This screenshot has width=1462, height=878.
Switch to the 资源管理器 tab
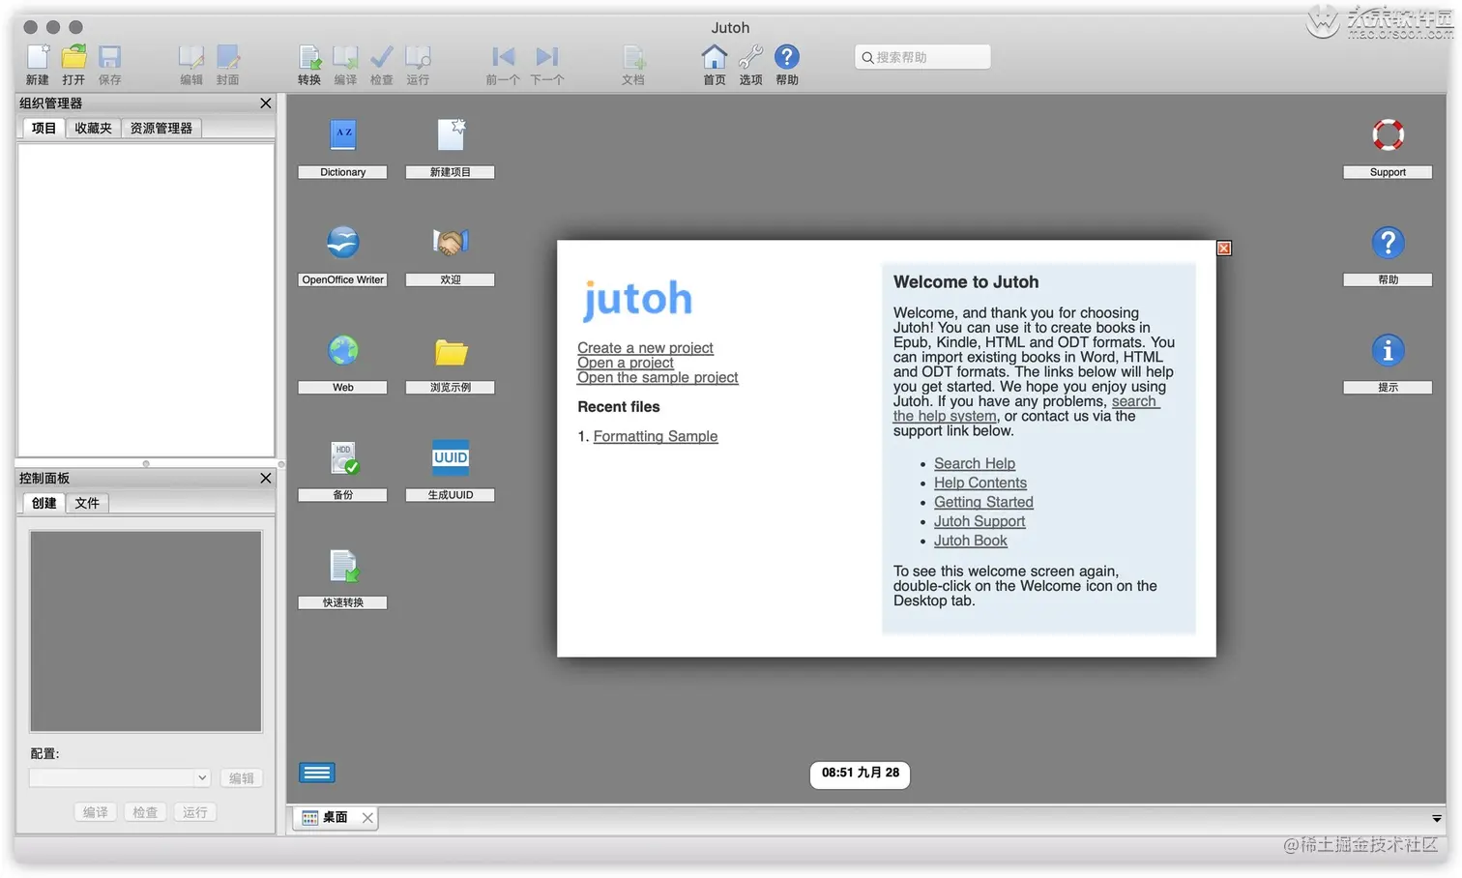[161, 128]
